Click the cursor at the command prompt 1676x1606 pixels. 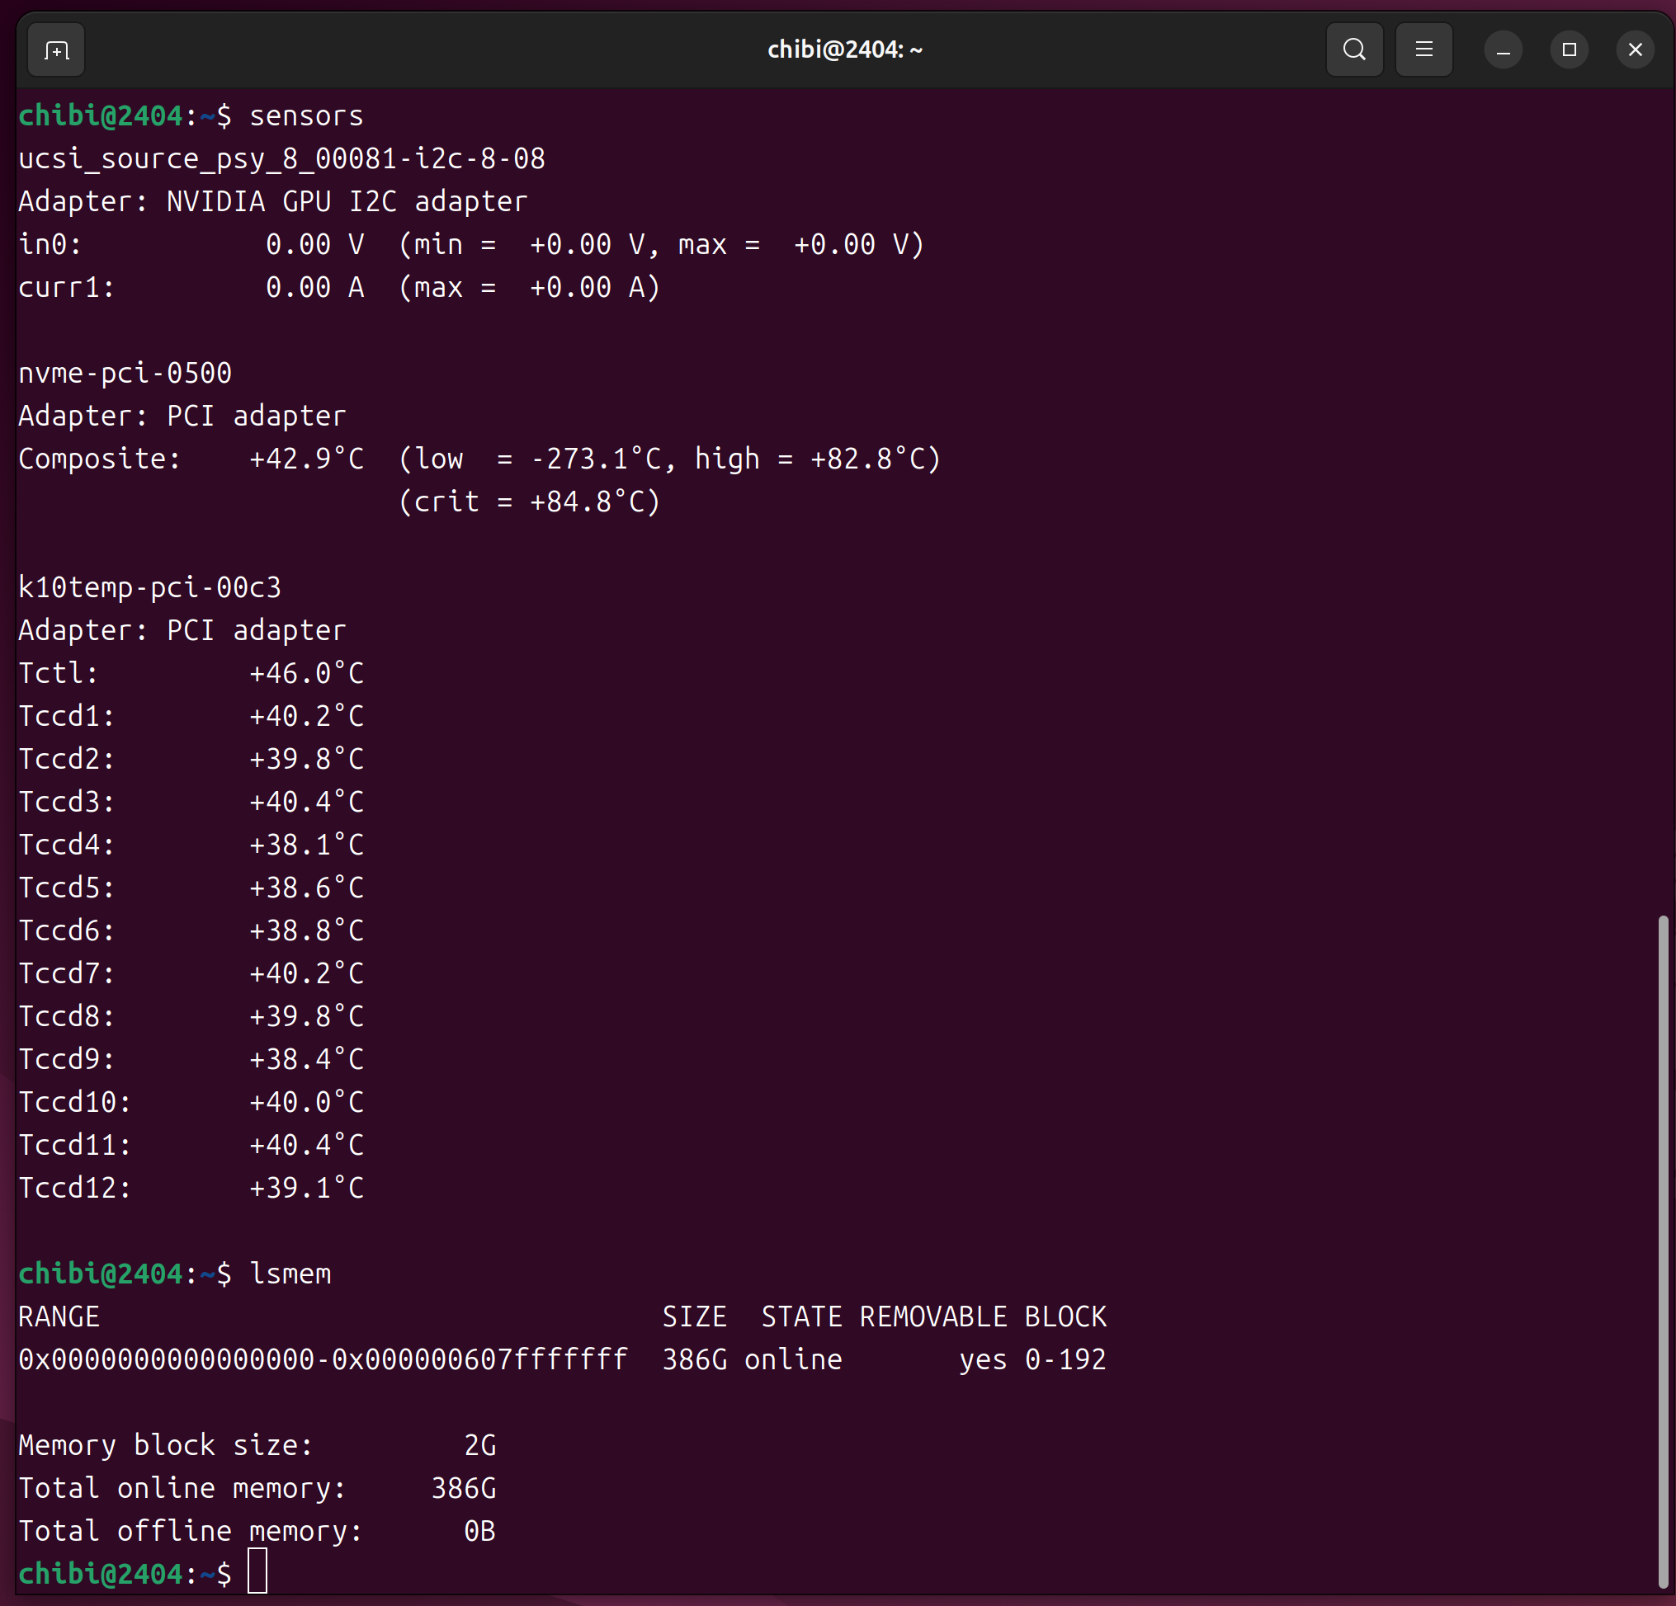257,1571
